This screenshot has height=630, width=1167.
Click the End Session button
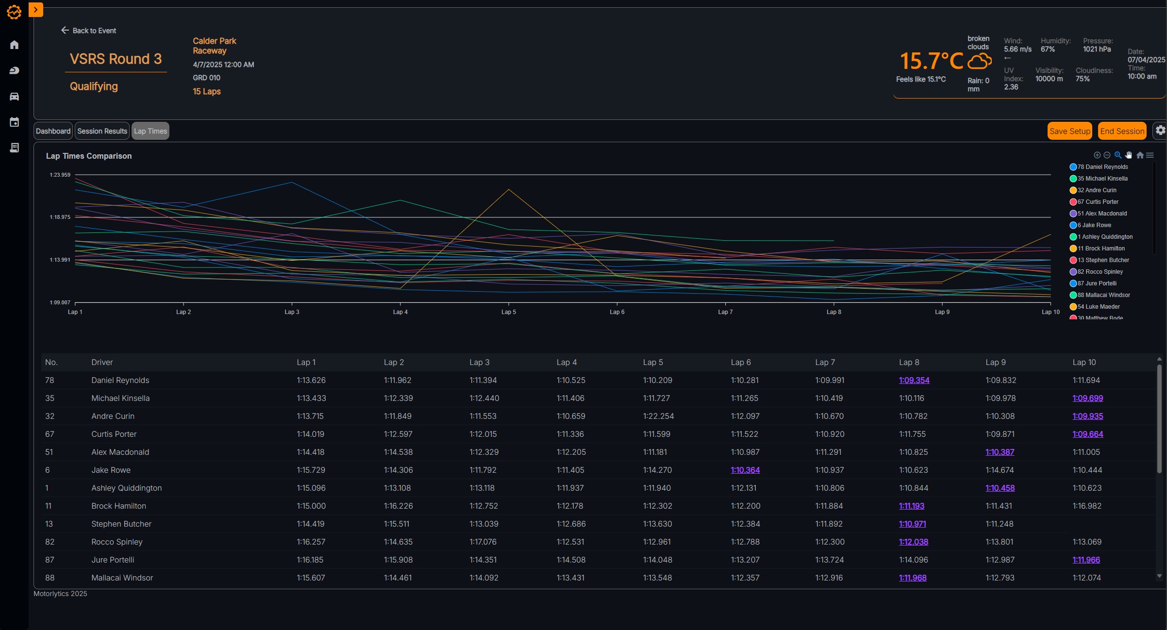pos(1122,131)
